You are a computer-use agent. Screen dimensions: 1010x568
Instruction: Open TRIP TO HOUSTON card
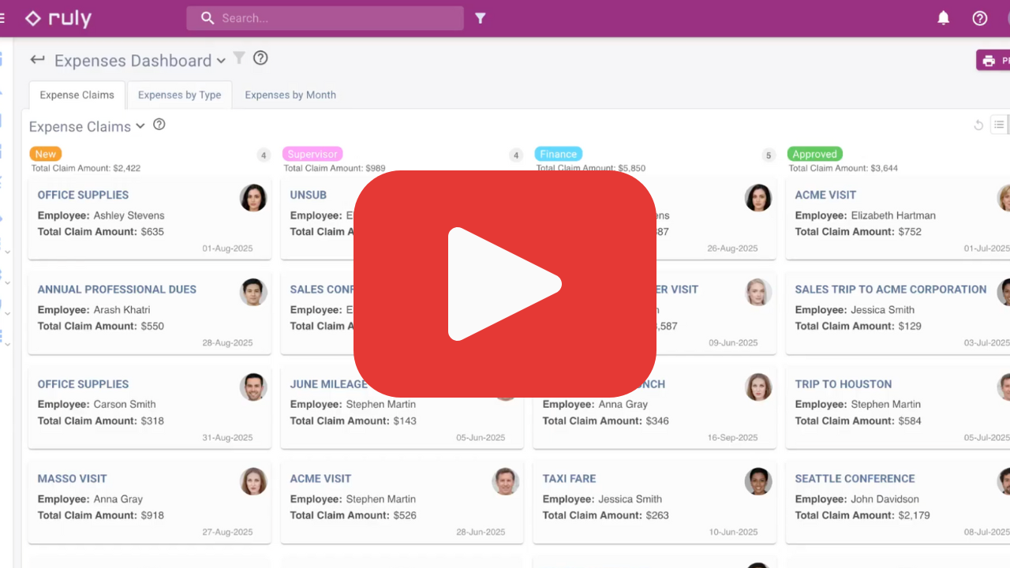pos(898,408)
